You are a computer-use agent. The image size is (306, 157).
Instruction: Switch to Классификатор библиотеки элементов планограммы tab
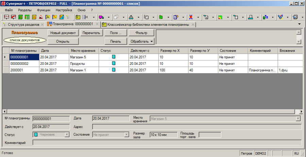coord(148,25)
